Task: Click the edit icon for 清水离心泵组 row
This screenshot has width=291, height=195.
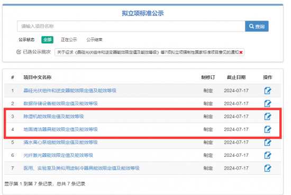Action: click(x=268, y=143)
